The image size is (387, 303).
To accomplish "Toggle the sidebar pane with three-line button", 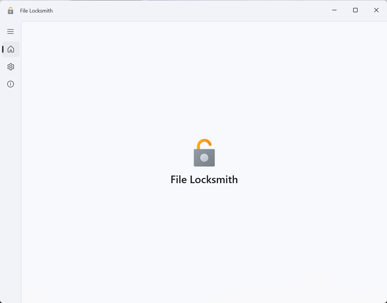I will tap(10, 31).
